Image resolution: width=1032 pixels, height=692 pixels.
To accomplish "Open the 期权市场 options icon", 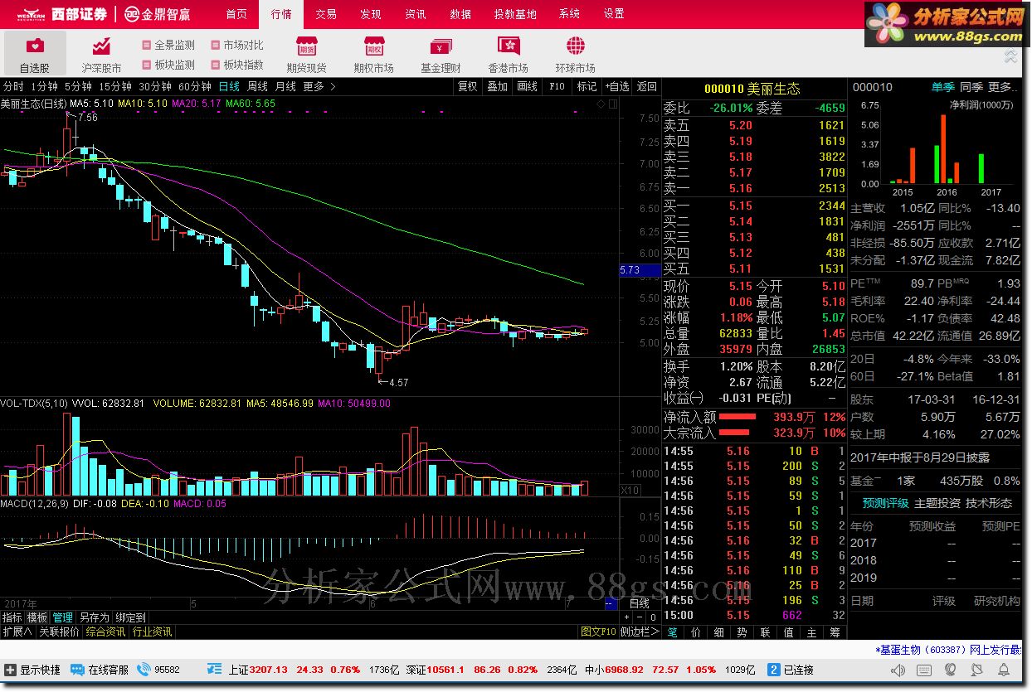I will tap(374, 46).
